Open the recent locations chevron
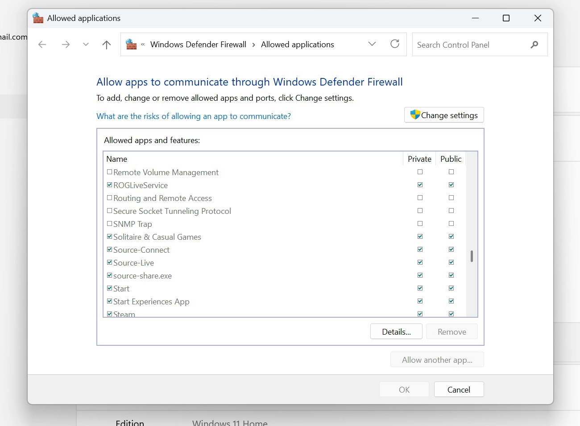The width and height of the screenshot is (580, 426). tap(86, 45)
